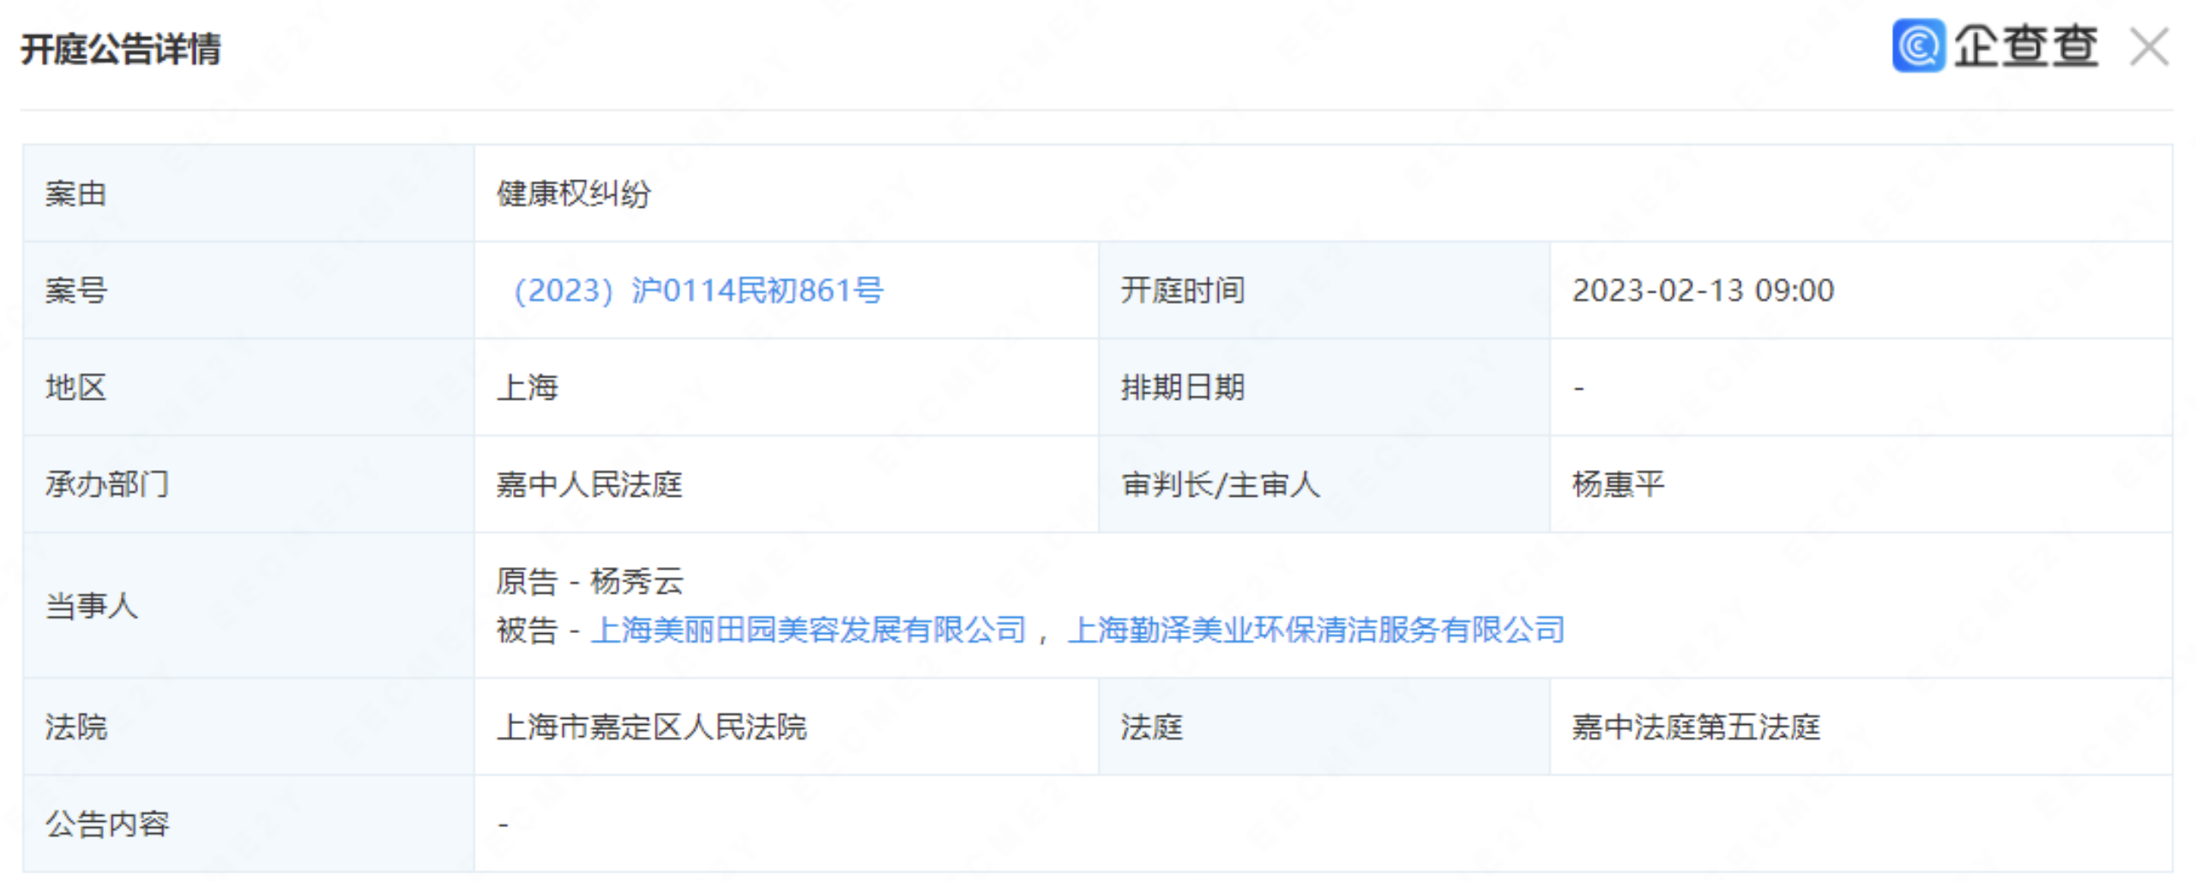Click 上海市嘉定区人民法院 court name
This screenshot has height=881, width=2196.
tap(651, 727)
